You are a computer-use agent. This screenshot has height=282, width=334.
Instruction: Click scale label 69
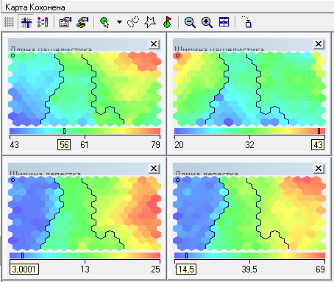pyautogui.click(x=320, y=269)
